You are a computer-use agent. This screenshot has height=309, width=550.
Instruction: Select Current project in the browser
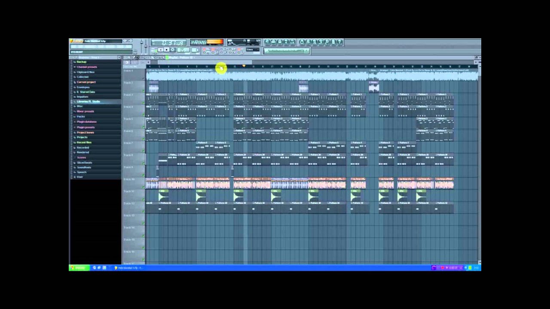(86, 82)
